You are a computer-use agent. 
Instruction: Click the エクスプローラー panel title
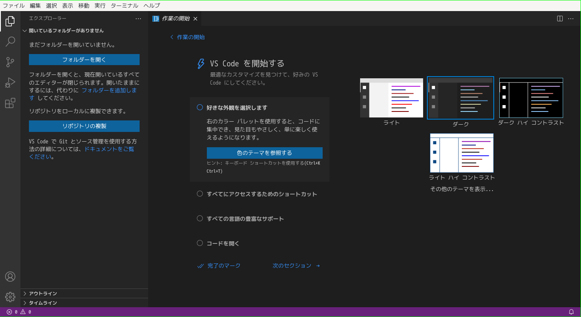(48, 19)
